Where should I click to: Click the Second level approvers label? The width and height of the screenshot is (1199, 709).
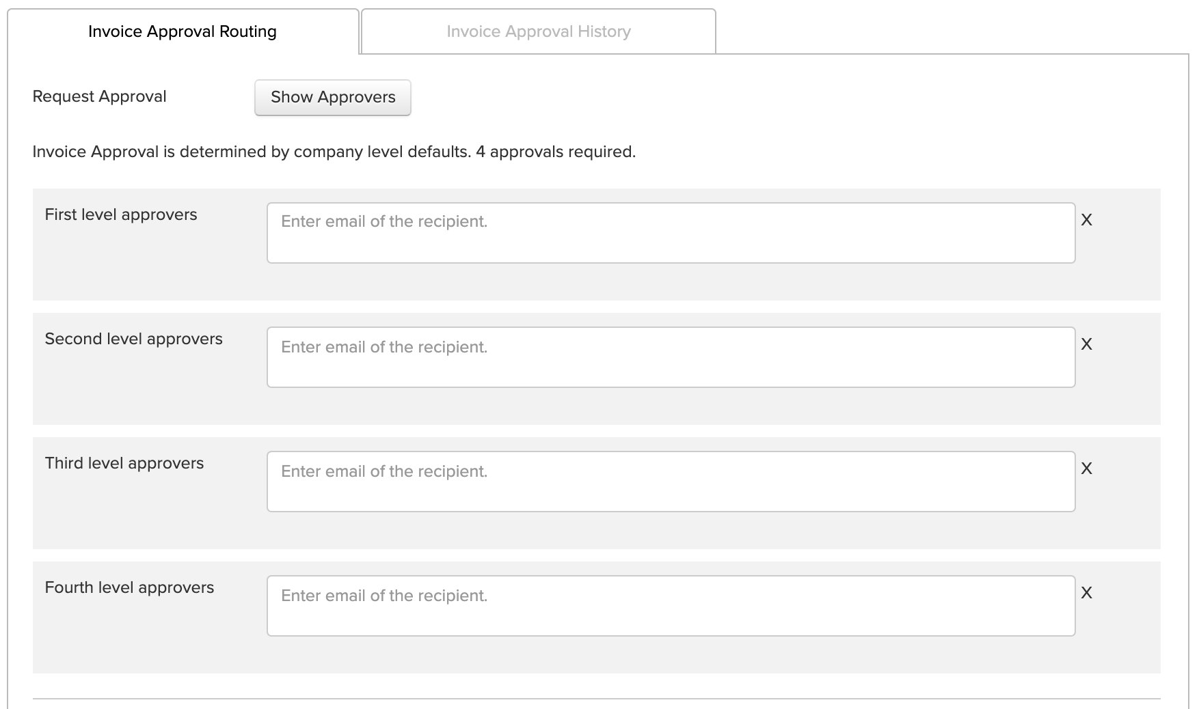[x=134, y=339]
